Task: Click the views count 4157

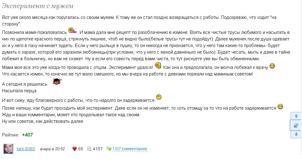Action: coord(98,149)
